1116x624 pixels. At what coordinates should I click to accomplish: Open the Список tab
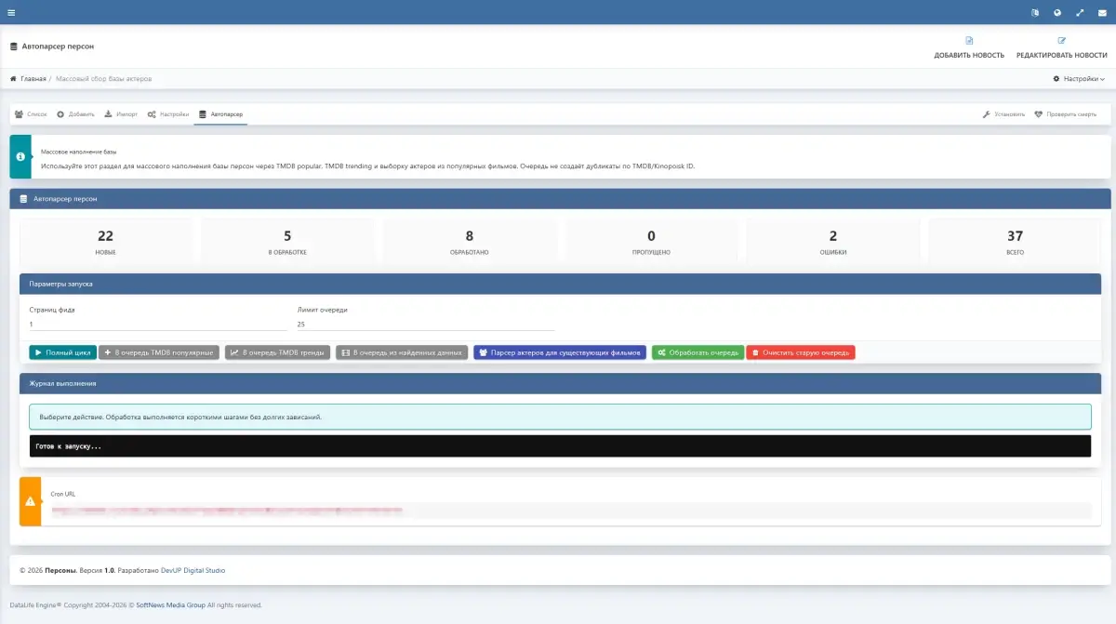pyautogui.click(x=31, y=114)
